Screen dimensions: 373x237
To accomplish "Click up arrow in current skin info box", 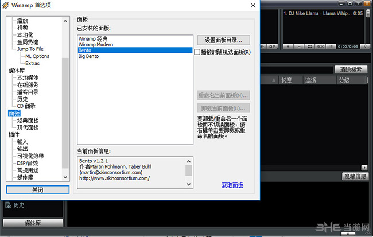I will 189,161.
